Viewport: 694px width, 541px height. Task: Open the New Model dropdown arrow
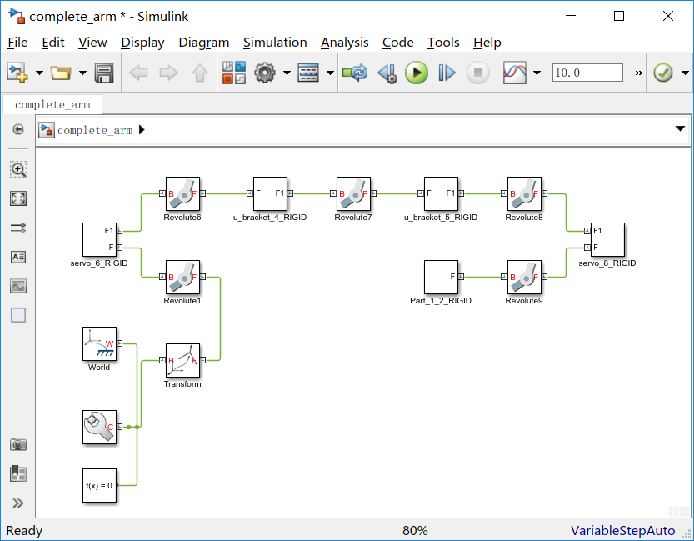[39, 73]
